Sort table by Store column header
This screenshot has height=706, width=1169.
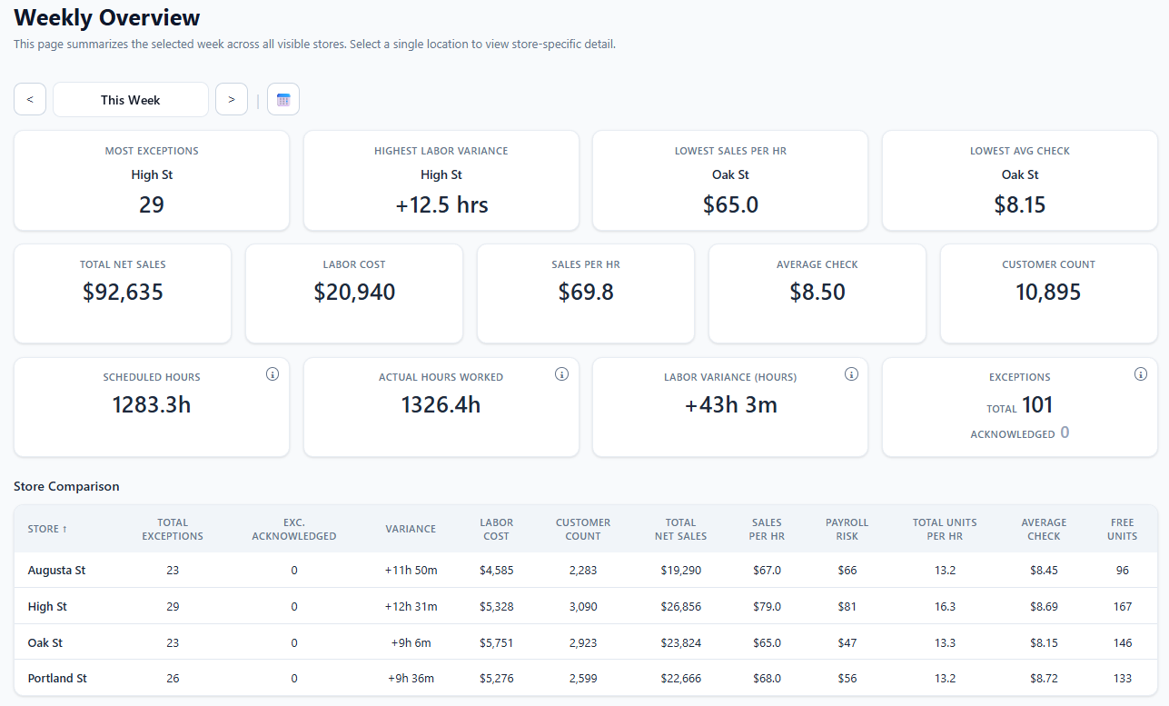[47, 529]
